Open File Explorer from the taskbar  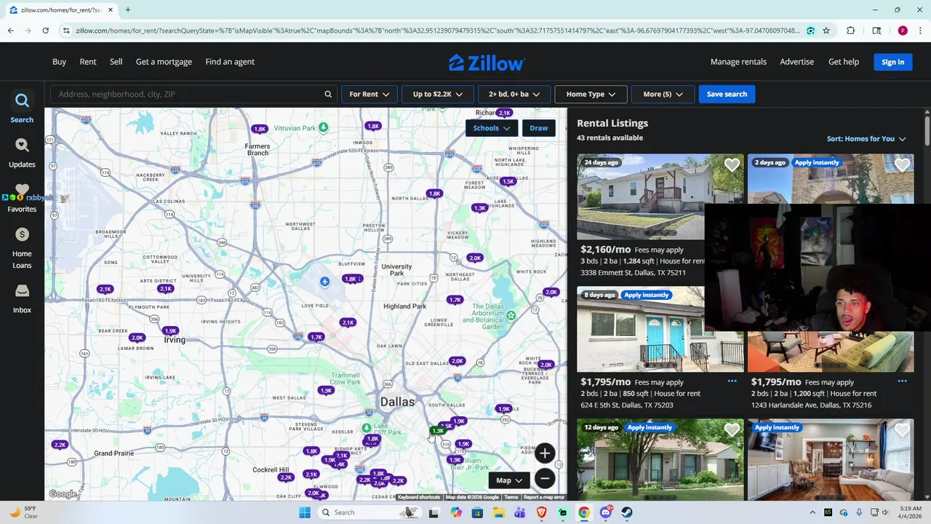498,512
